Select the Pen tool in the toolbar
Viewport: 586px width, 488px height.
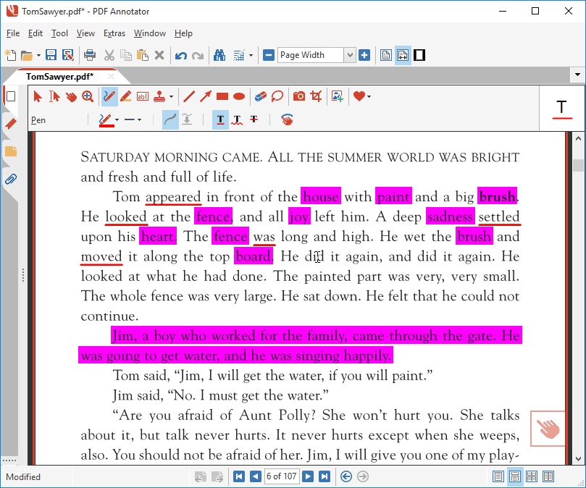click(109, 97)
